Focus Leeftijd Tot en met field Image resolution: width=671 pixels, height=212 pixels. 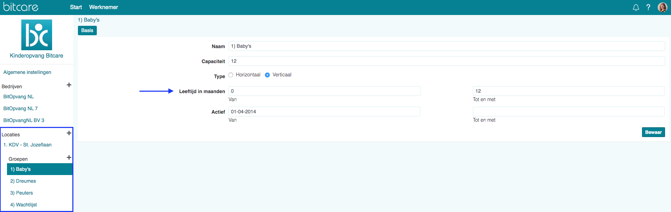coord(569,91)
